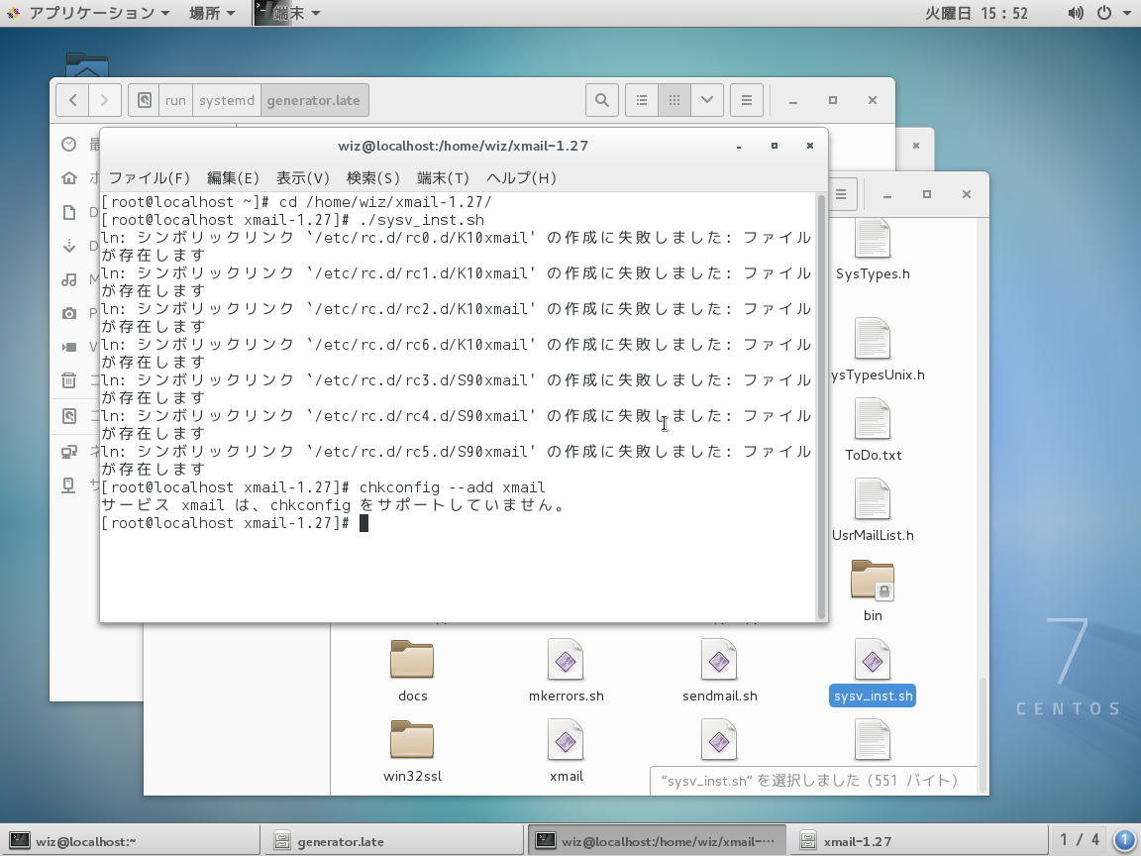
Task: Select the mkerrors.sh script file
Action: [567, 671]
